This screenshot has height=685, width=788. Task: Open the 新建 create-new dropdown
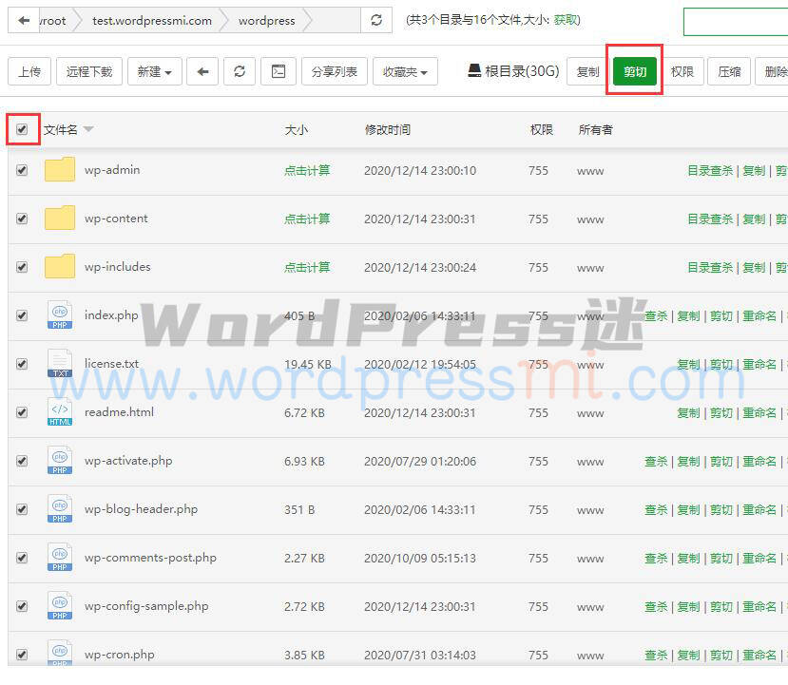[x=155, y=71]
